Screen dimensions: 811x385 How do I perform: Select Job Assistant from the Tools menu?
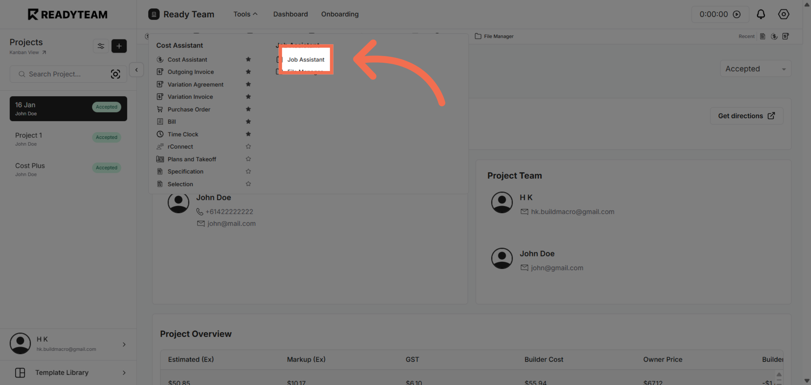[x=306, y=59]
